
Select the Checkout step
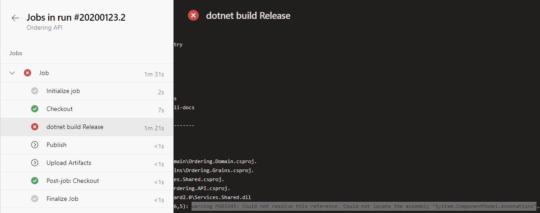59,109
